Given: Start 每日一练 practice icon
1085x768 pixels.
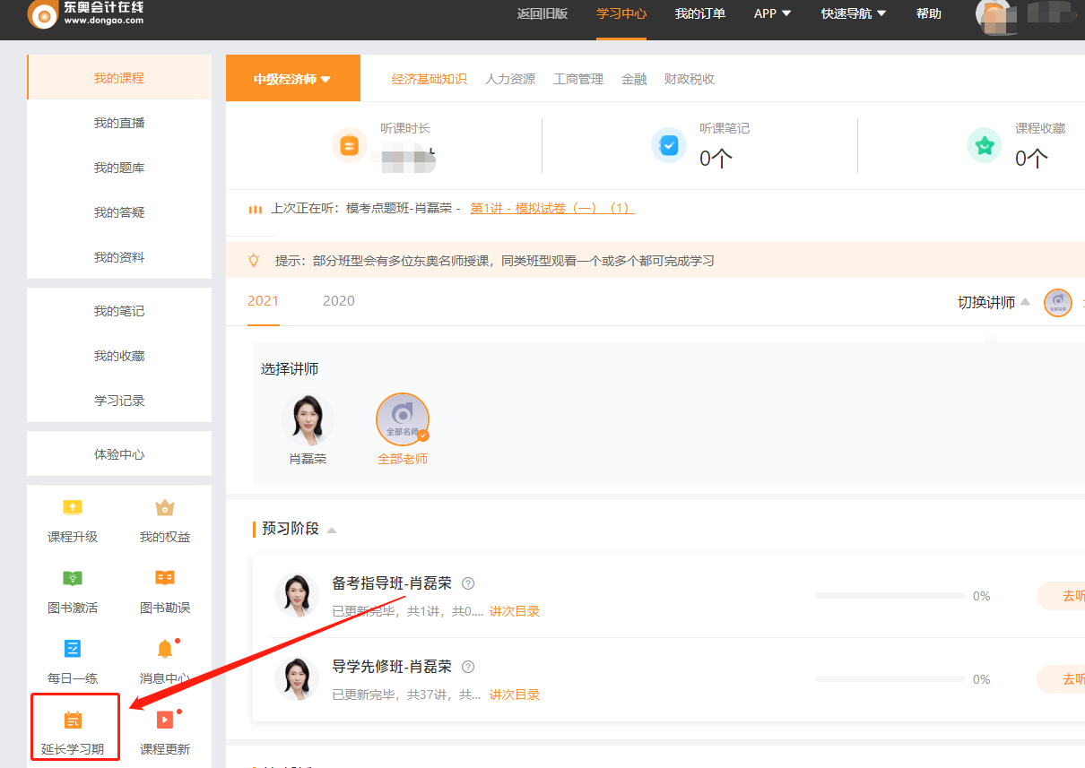Looking at the screenshot, I should 74,648.
